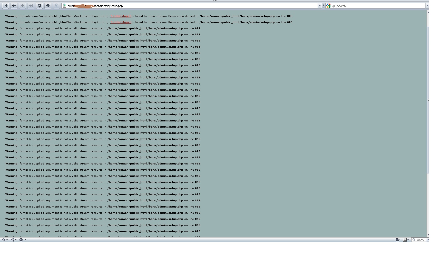This screenshot has height=269, width=431.
Task: Click the QIP Search engine icon
Action: [x=328, y=6]
